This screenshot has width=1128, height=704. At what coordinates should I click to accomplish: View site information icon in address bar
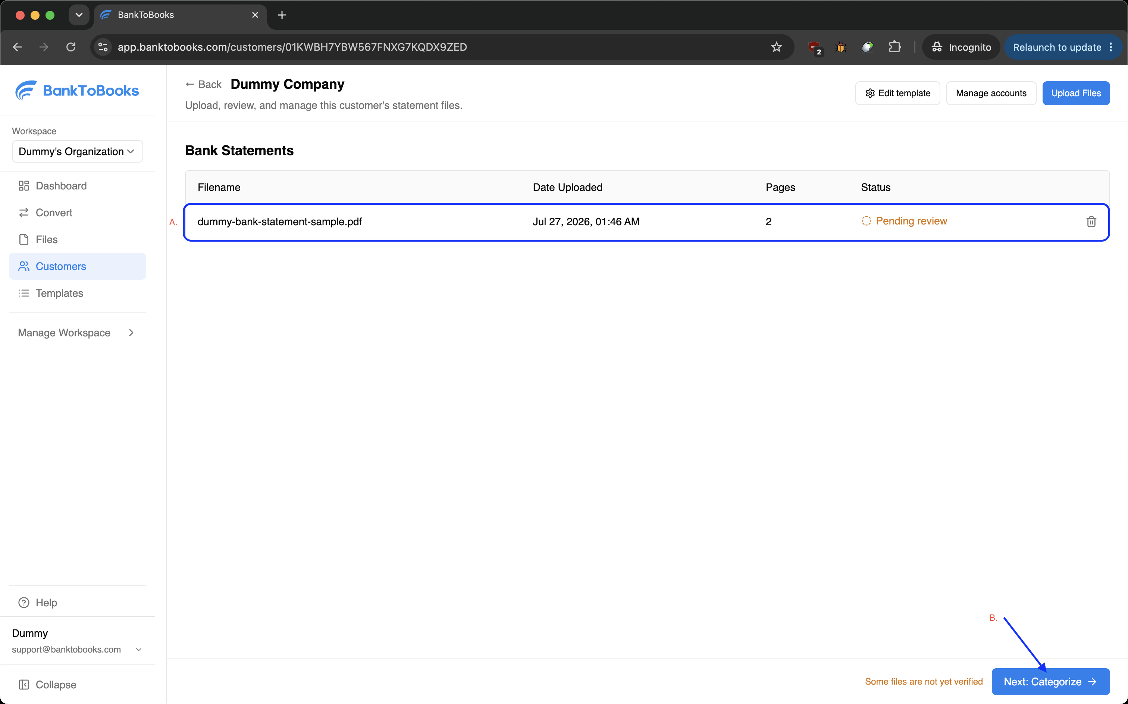pyautogui.click(x=103, y=47)
